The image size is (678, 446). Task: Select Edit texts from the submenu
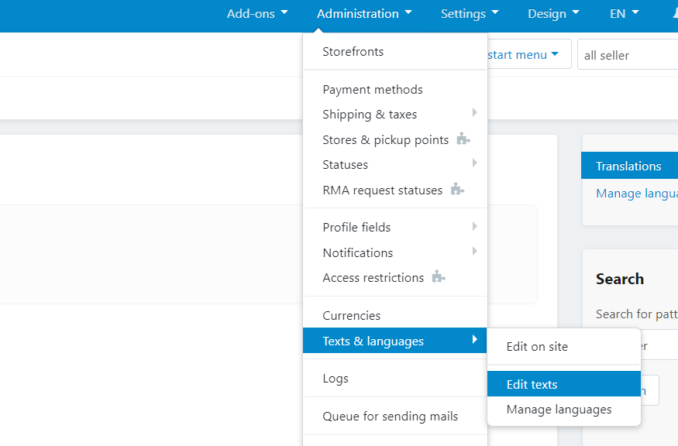pyautogui.click(x=532, y=384)
